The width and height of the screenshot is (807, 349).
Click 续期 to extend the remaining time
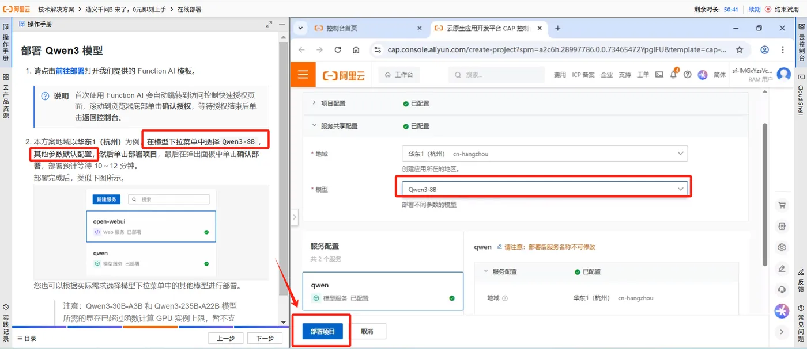point(755,9)
